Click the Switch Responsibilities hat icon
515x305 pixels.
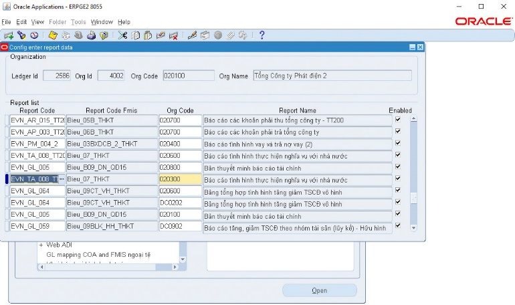[x=78, y=35]
